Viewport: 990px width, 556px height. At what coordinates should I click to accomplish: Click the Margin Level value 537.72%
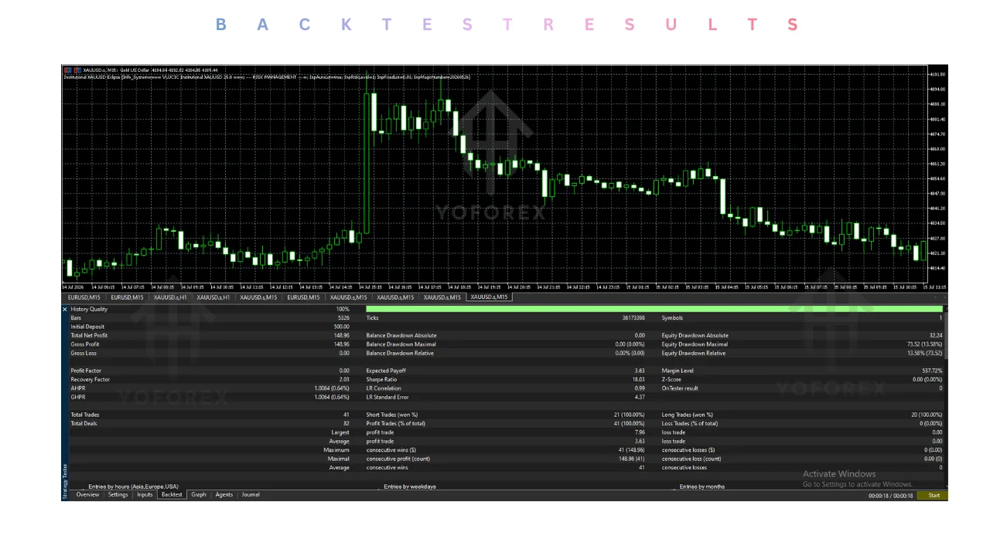coord(932,371)
